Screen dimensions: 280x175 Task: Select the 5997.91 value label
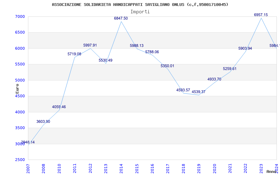(x=90, y=45)
